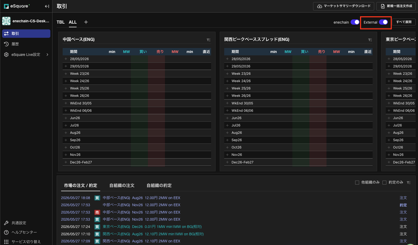Open filter icon on 関西ピークベーススプレッド(ENG) panel
418x245 pixels.
tap(370, 40)
